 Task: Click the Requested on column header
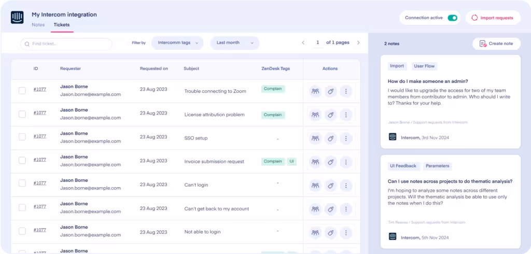click(x=153, y=68)
